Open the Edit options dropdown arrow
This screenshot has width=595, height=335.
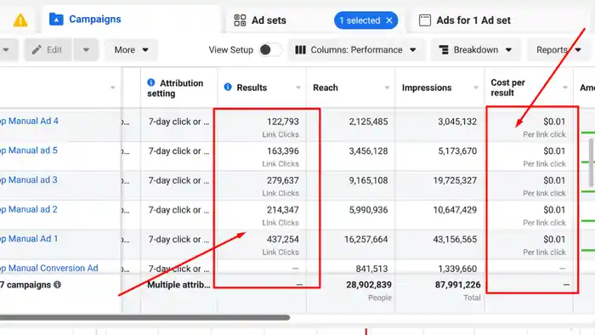point(86,49)
